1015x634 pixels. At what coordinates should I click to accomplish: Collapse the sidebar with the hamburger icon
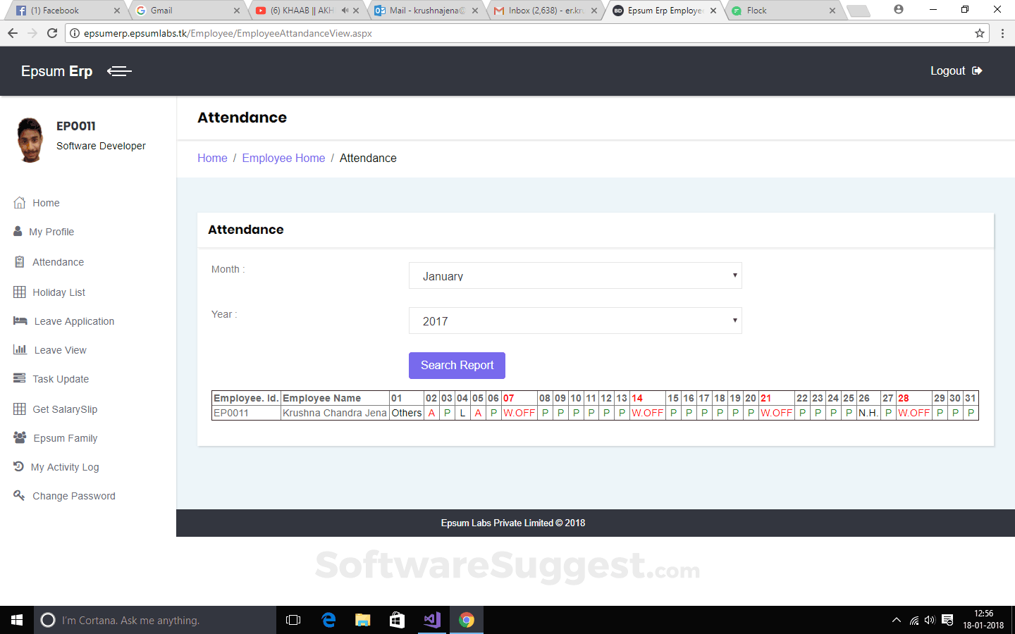coord(119,70)
